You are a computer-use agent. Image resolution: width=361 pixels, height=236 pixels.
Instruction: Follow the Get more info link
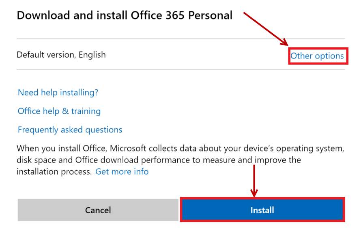(122, 171)
